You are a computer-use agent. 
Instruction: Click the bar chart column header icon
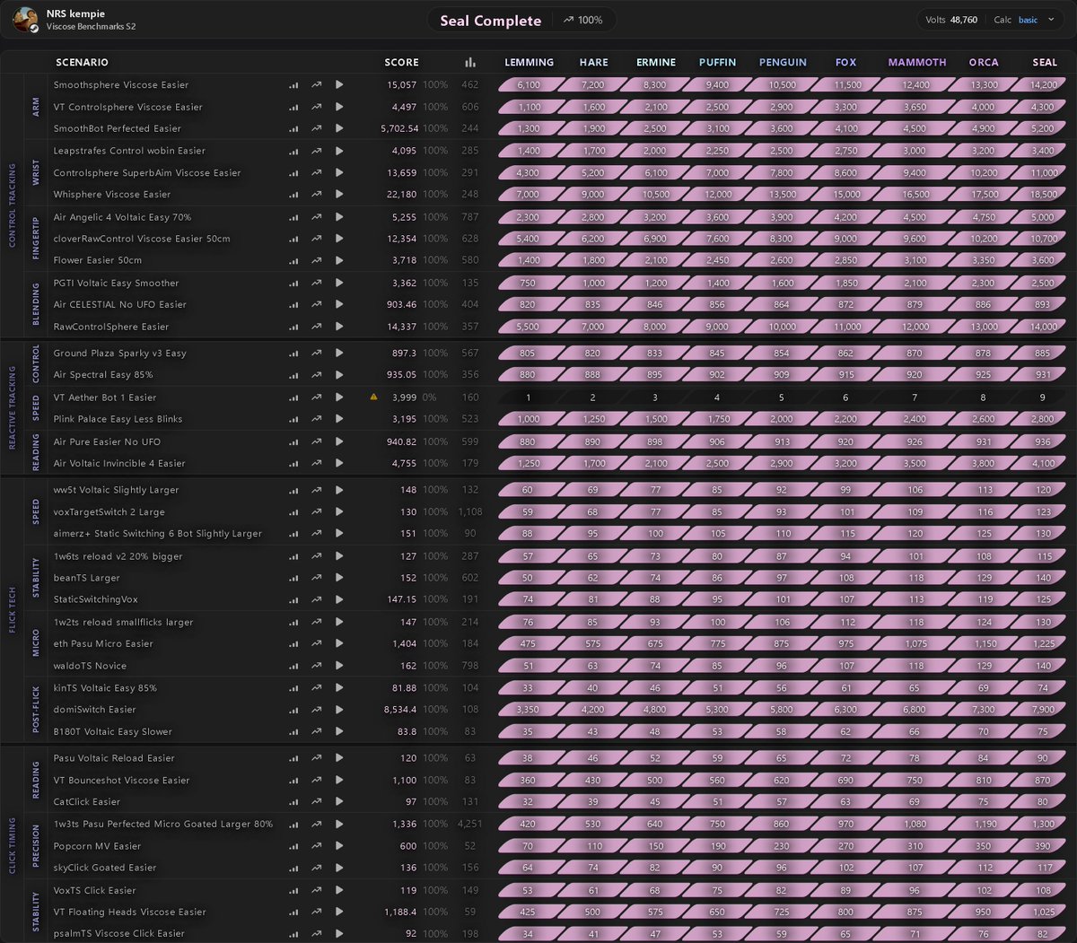(x=470, y=63)
